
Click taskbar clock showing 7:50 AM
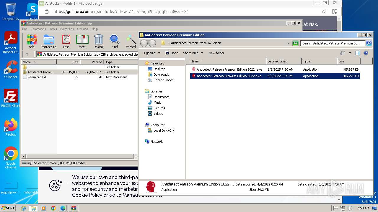click(363, 208)
